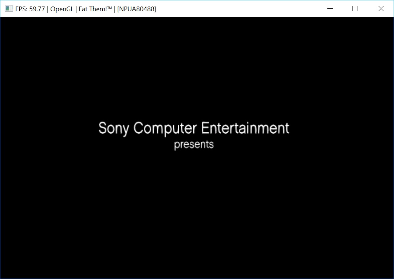The height and width of the screenshot is (279, 394).
Task: Click the window title text showing FPS
Action: 86,9
